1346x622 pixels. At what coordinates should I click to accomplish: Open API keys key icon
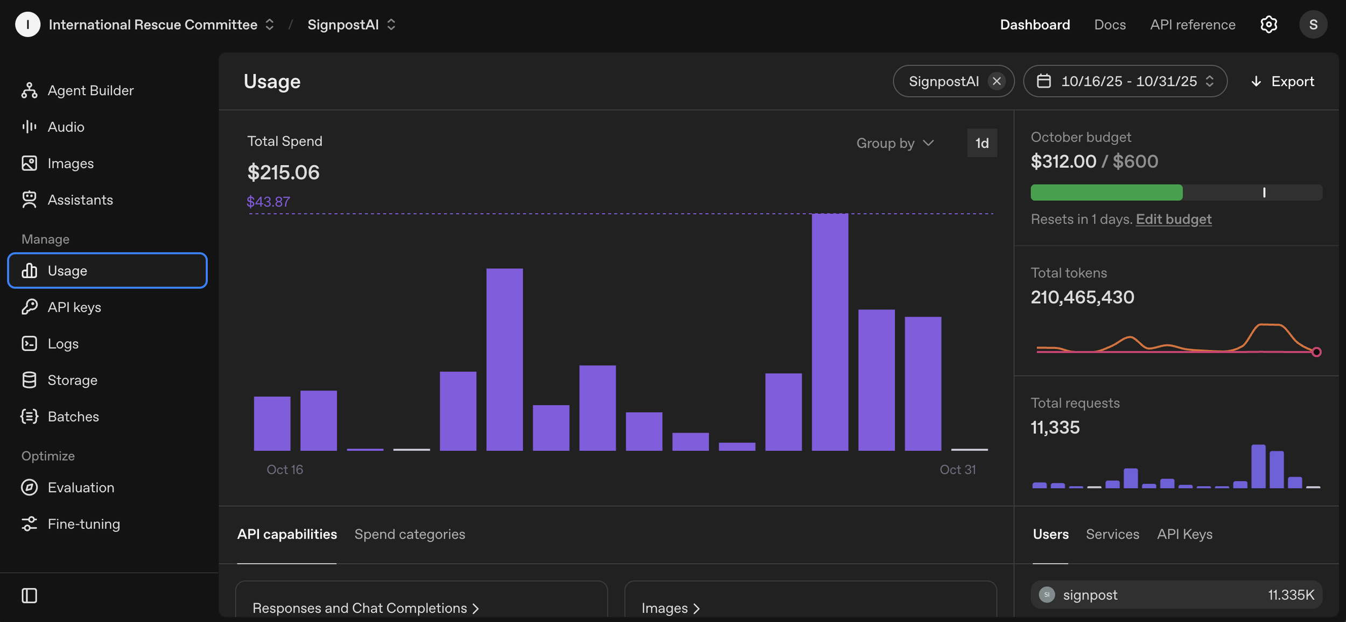pyautogui.click(x=29, y=307)
